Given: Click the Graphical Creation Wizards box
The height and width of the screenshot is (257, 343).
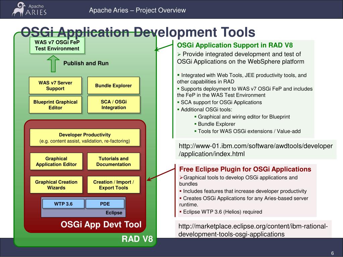Looking at the screenshot, I should 56,185.
